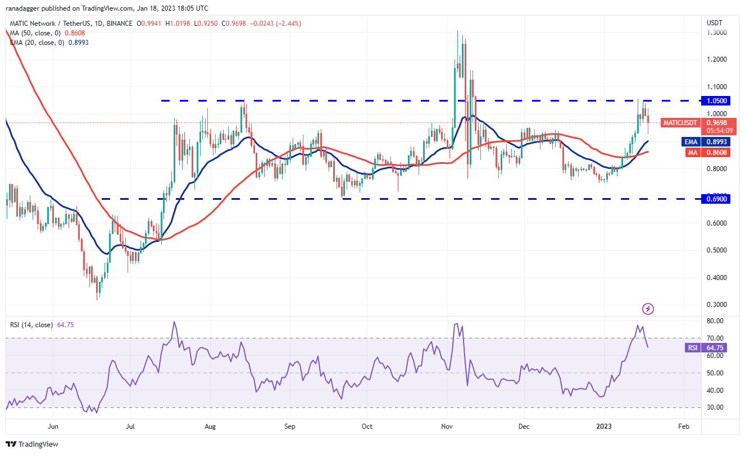Click "Feb" on the time axis
Viewport: 745px width, 454px height.
[683, 427]
